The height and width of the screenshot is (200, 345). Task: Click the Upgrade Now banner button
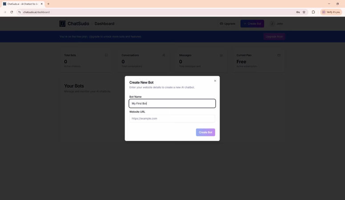(x=274, y=36)
